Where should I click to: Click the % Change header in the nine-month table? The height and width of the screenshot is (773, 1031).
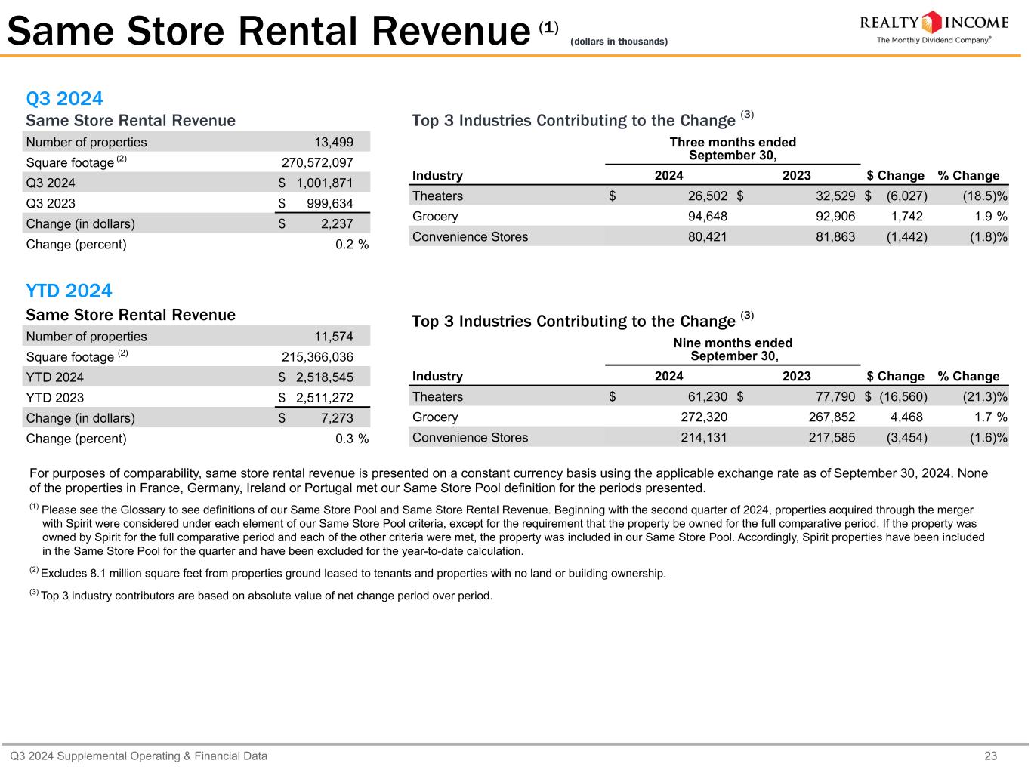tap(968, 376)
